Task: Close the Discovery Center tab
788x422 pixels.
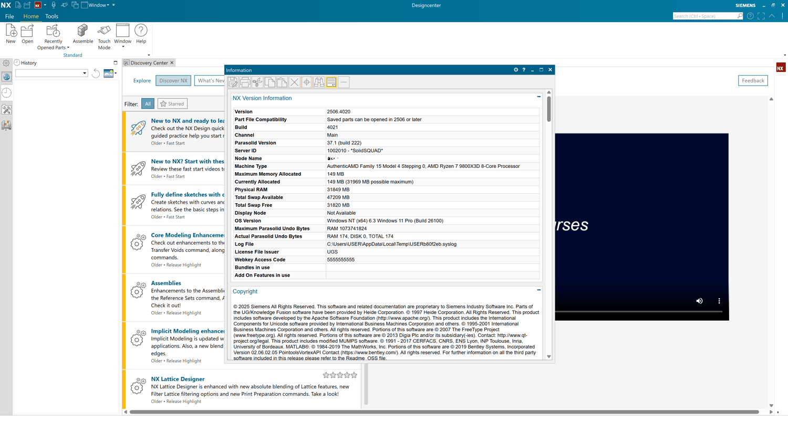Action: (172, 63)
